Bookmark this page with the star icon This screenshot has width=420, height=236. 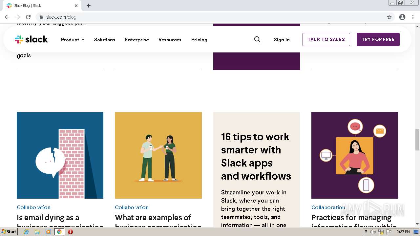click(x=389, y=17)
